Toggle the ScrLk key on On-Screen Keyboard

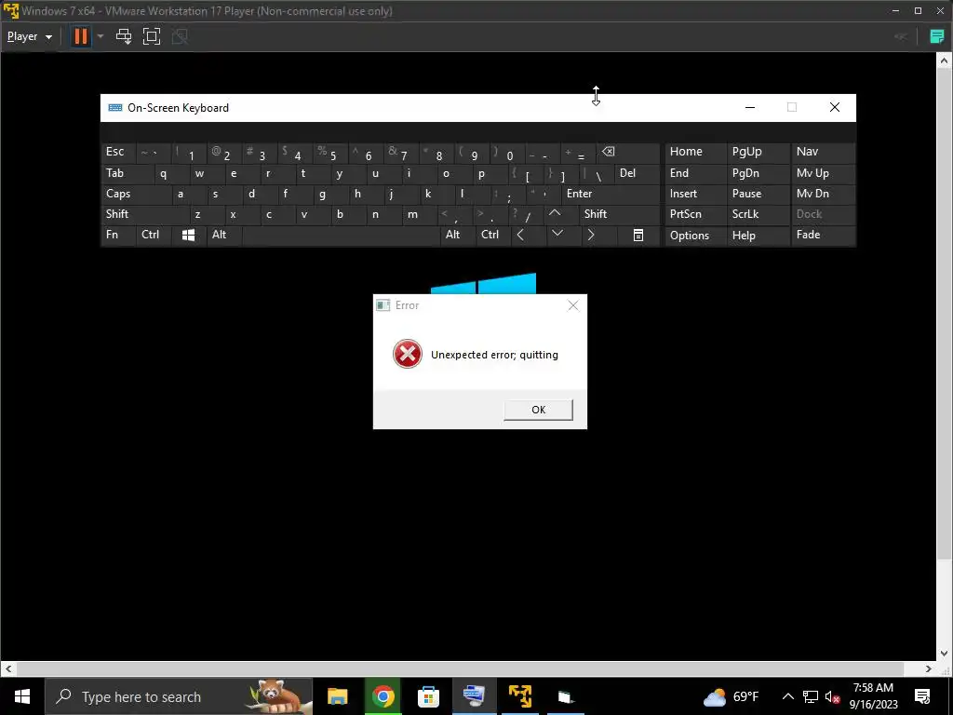coord(758,214)
